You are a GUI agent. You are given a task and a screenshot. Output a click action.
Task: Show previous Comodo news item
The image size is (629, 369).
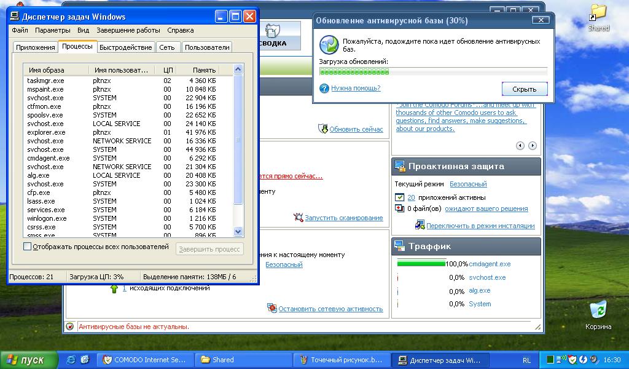click(520, 146)
